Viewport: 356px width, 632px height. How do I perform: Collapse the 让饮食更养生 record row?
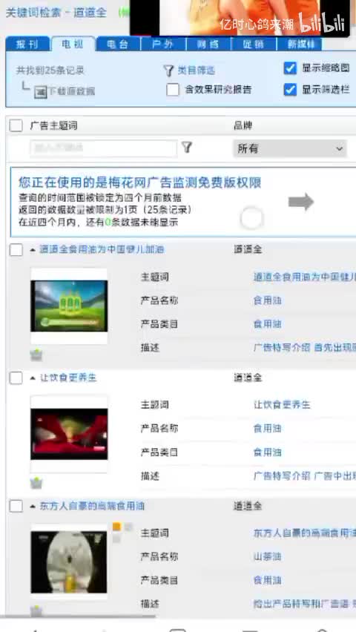(33, 378)
